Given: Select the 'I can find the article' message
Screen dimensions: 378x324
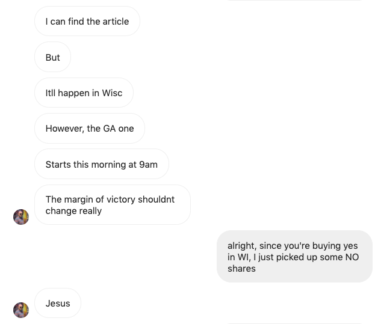Looking at the screenshot, I should point(87,22).
